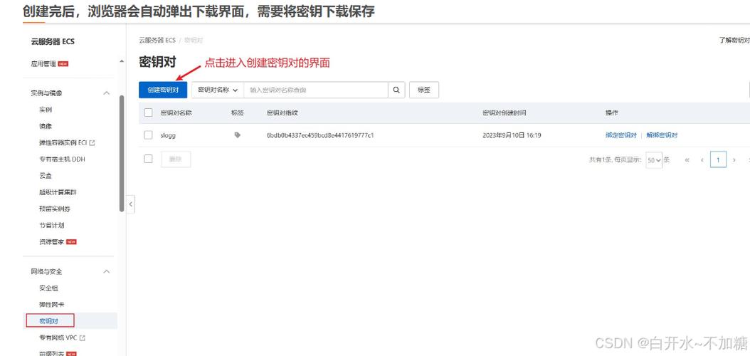
Task: Open 实例 in the sidebar
Action: click(x=46, y=110)
